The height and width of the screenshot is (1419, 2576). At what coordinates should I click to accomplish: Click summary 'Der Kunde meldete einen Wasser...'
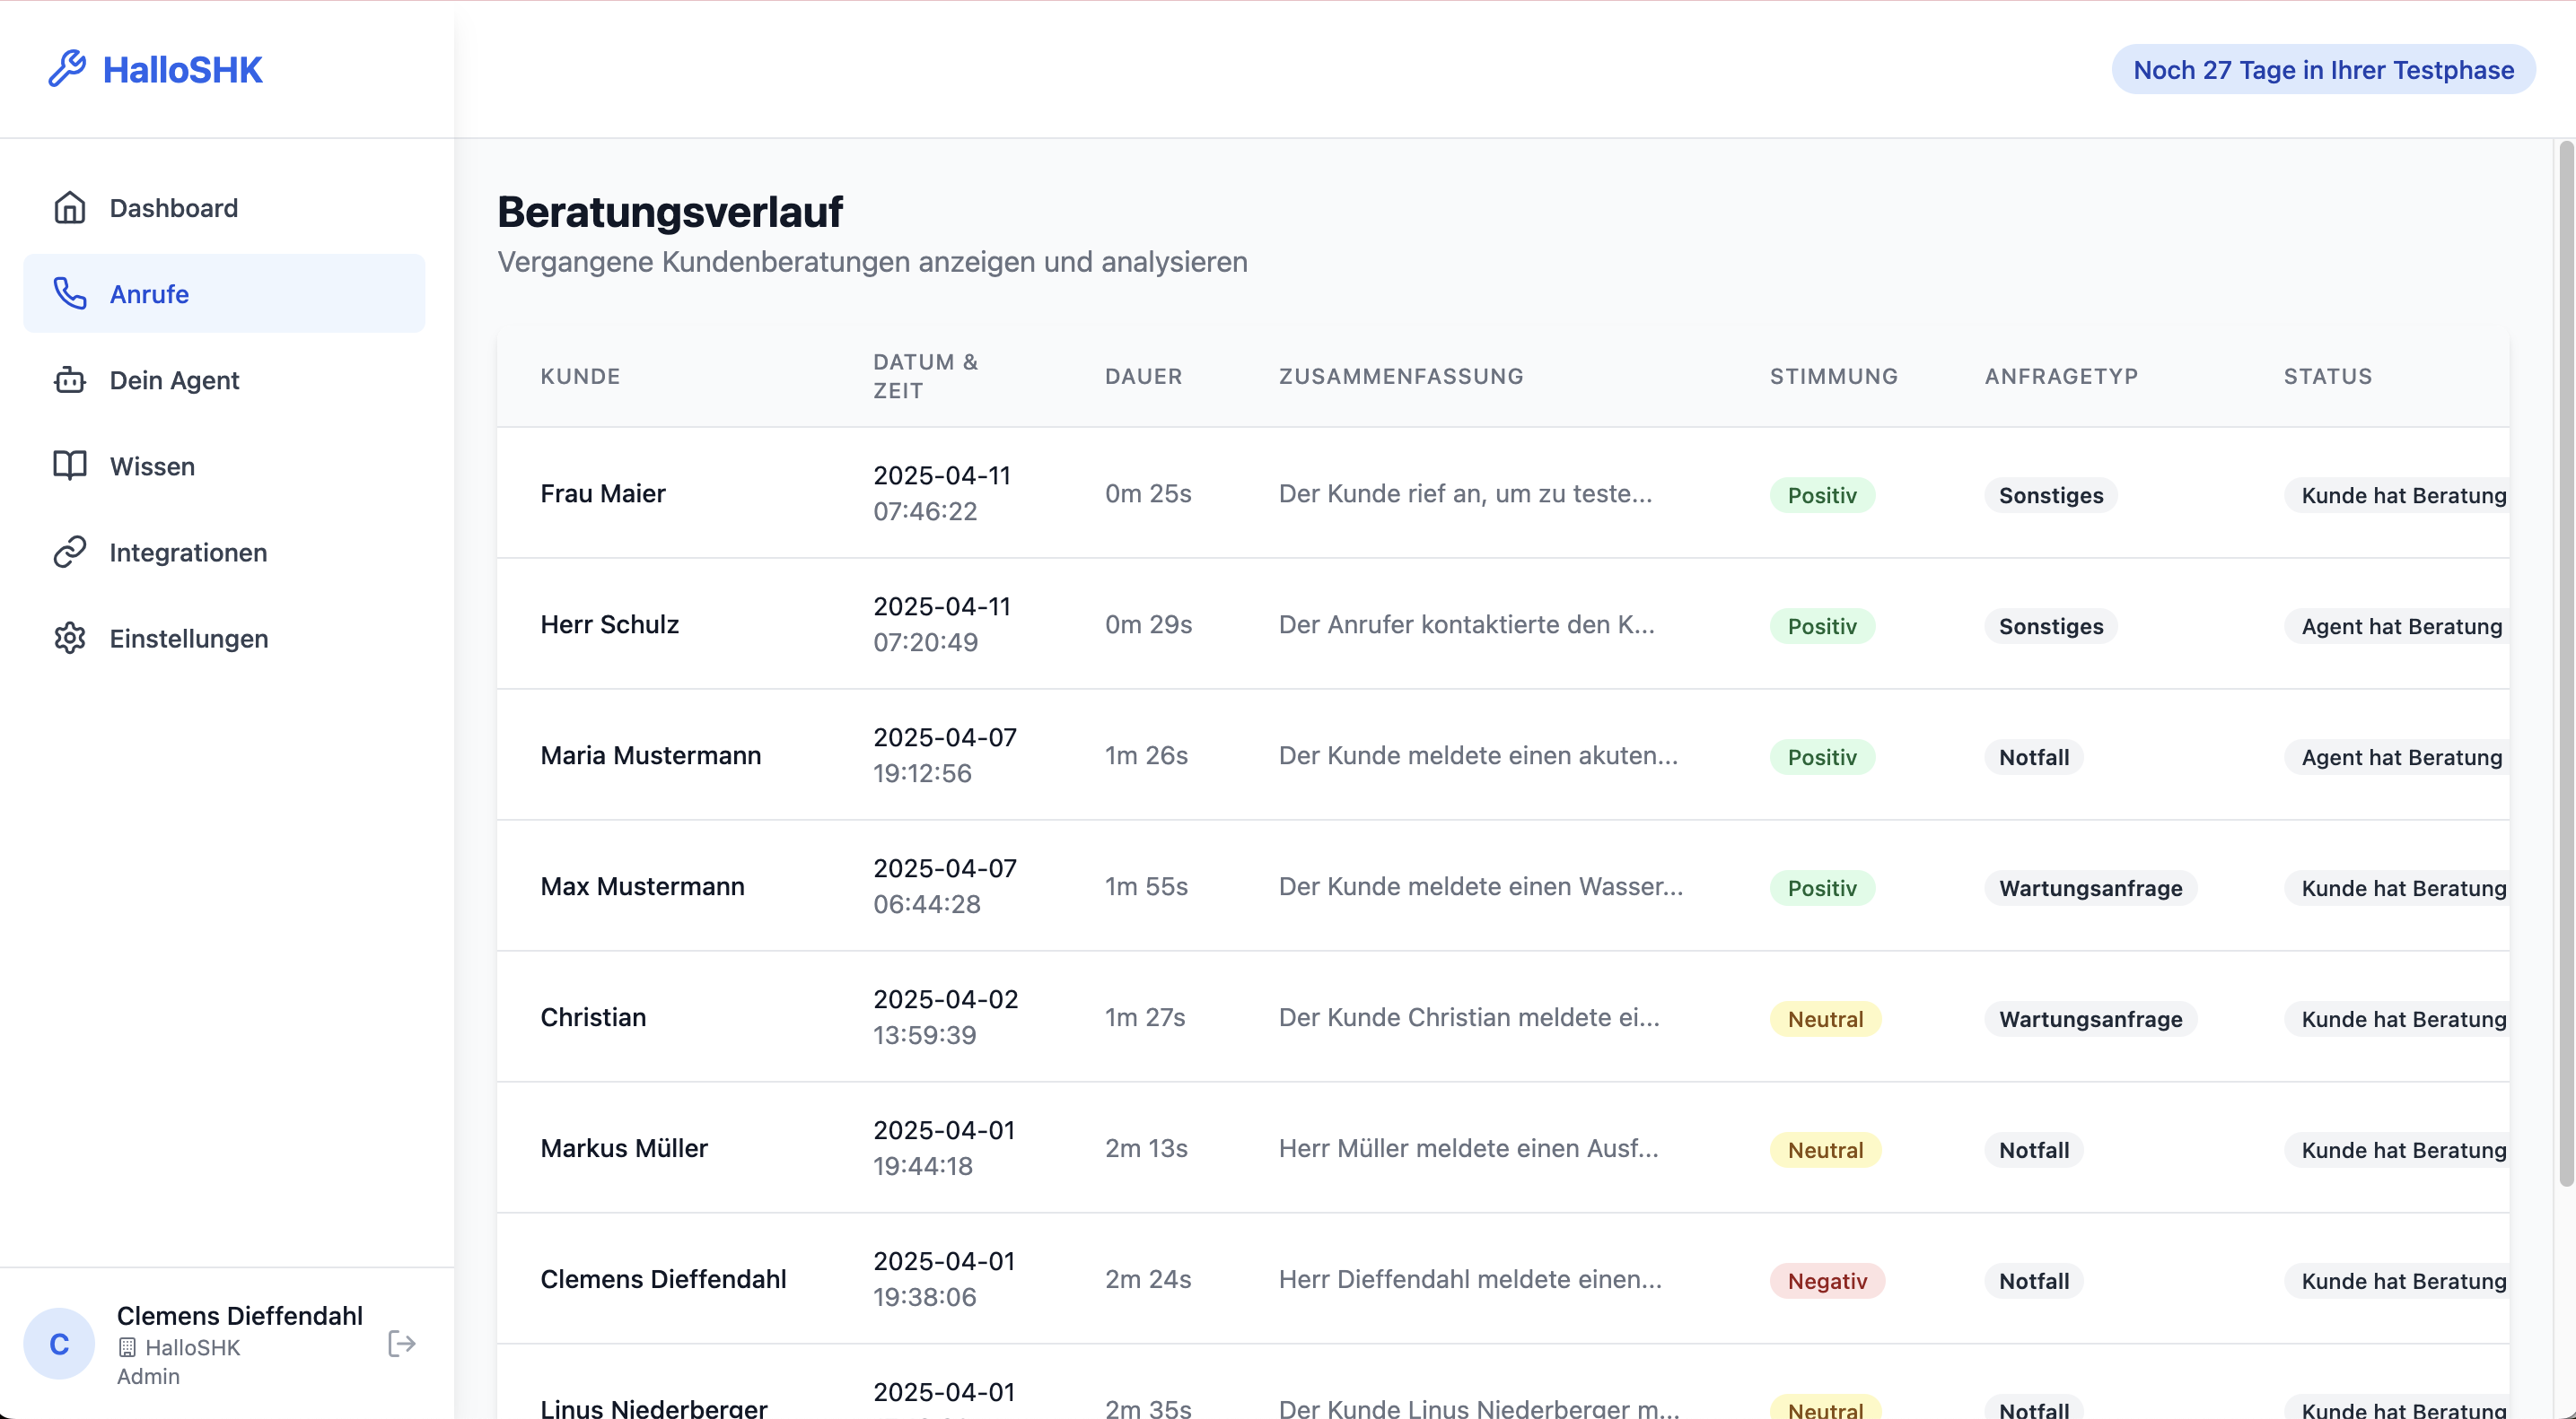1481,885
